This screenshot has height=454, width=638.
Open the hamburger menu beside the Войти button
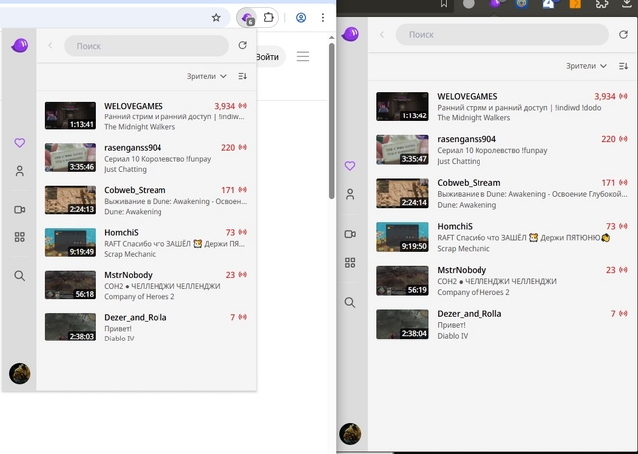tap(302, 57)
